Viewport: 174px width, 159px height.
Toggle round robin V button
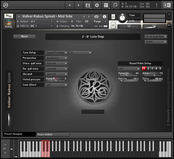144,68
